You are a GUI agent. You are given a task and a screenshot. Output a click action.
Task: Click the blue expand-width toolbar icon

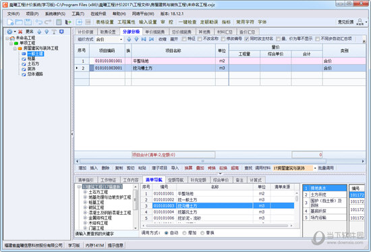(79, 22)
